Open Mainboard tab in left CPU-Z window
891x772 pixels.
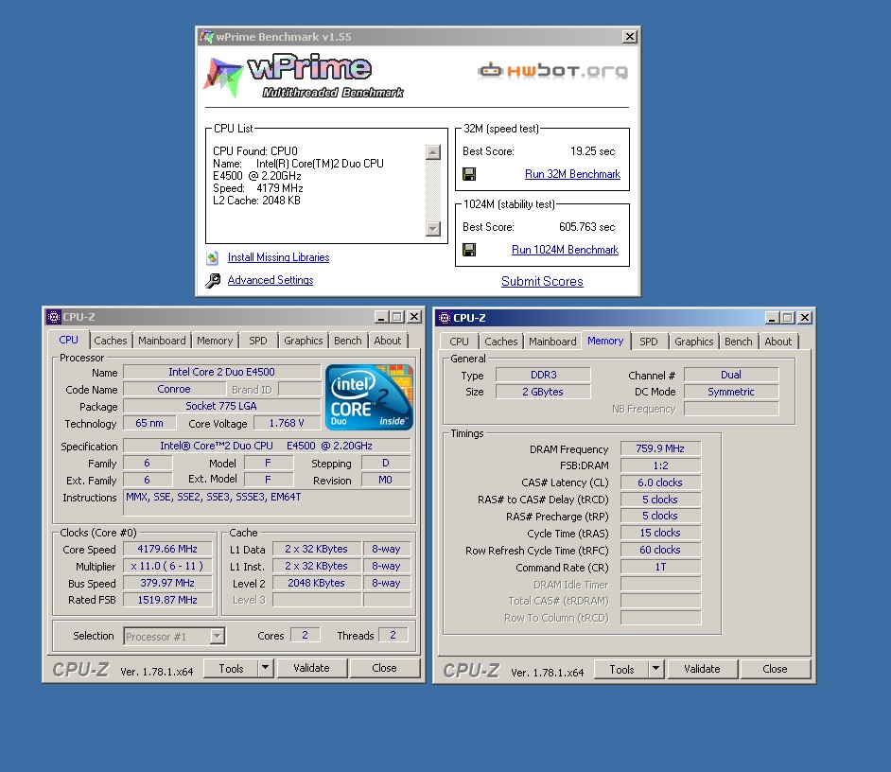162,341
